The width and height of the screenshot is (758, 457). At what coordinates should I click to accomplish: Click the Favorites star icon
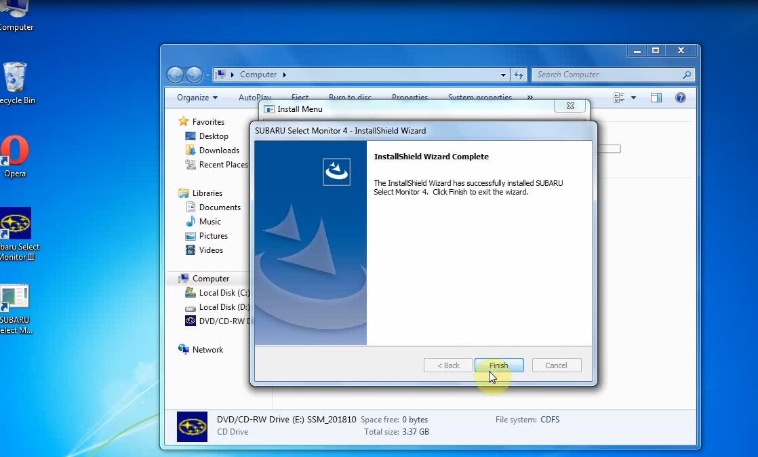click(183, 121)
